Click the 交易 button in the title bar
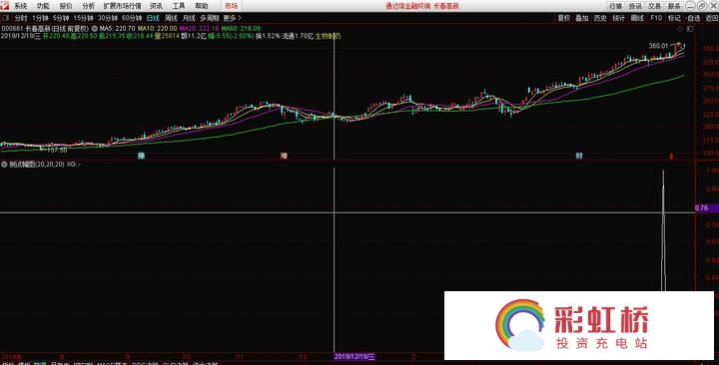 tap(654, 6)
